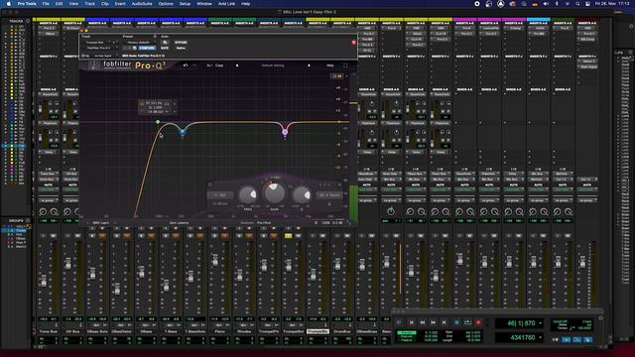Open the transport window options menu
635x357 pixels.
600,318
